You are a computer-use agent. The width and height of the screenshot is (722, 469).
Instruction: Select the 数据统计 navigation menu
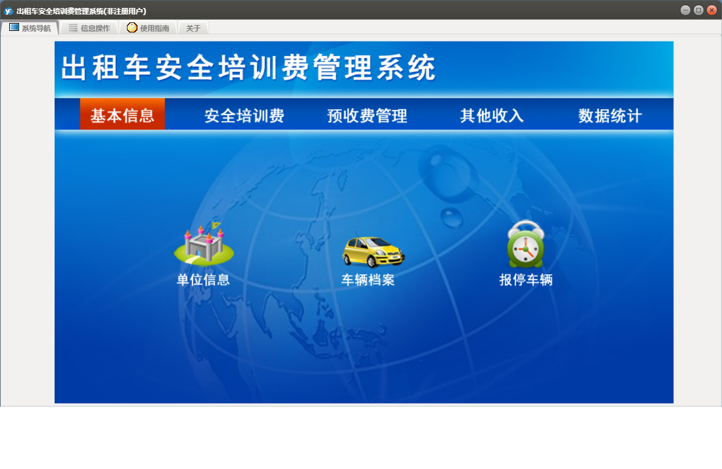pos(610,116)
